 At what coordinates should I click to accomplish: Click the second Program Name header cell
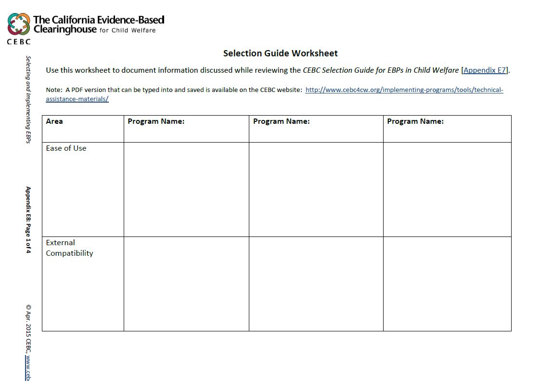tap(282, 121)
